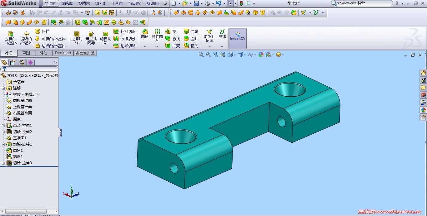Click the 扫描切除 swept cut tool
Screen dimensions: 427x216
click(x=124, y=31)
